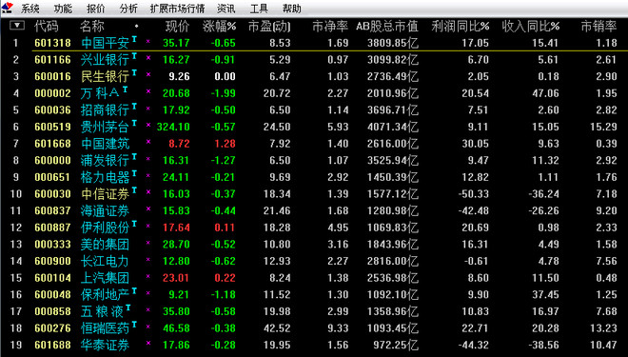
Task: Sort by the 名称 column header
Action: click(92, 27)
